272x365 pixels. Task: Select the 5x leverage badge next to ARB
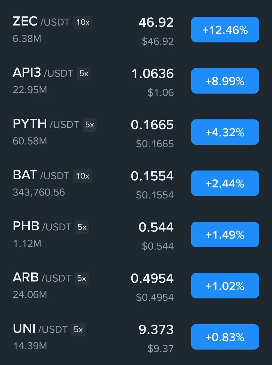[81, 278]
